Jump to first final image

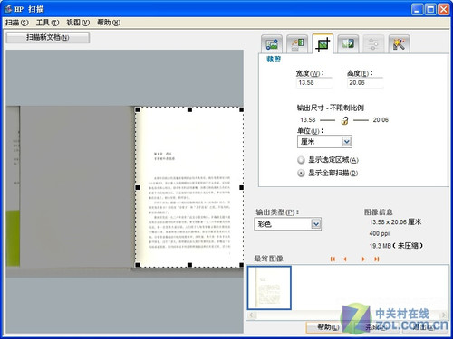(x=333, y=259)
